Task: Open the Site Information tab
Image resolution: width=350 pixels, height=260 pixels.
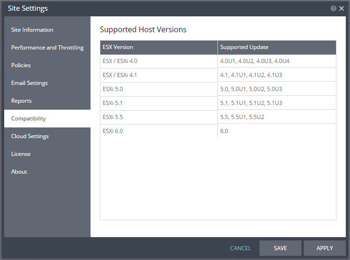Action: click(x=47, y=30)
